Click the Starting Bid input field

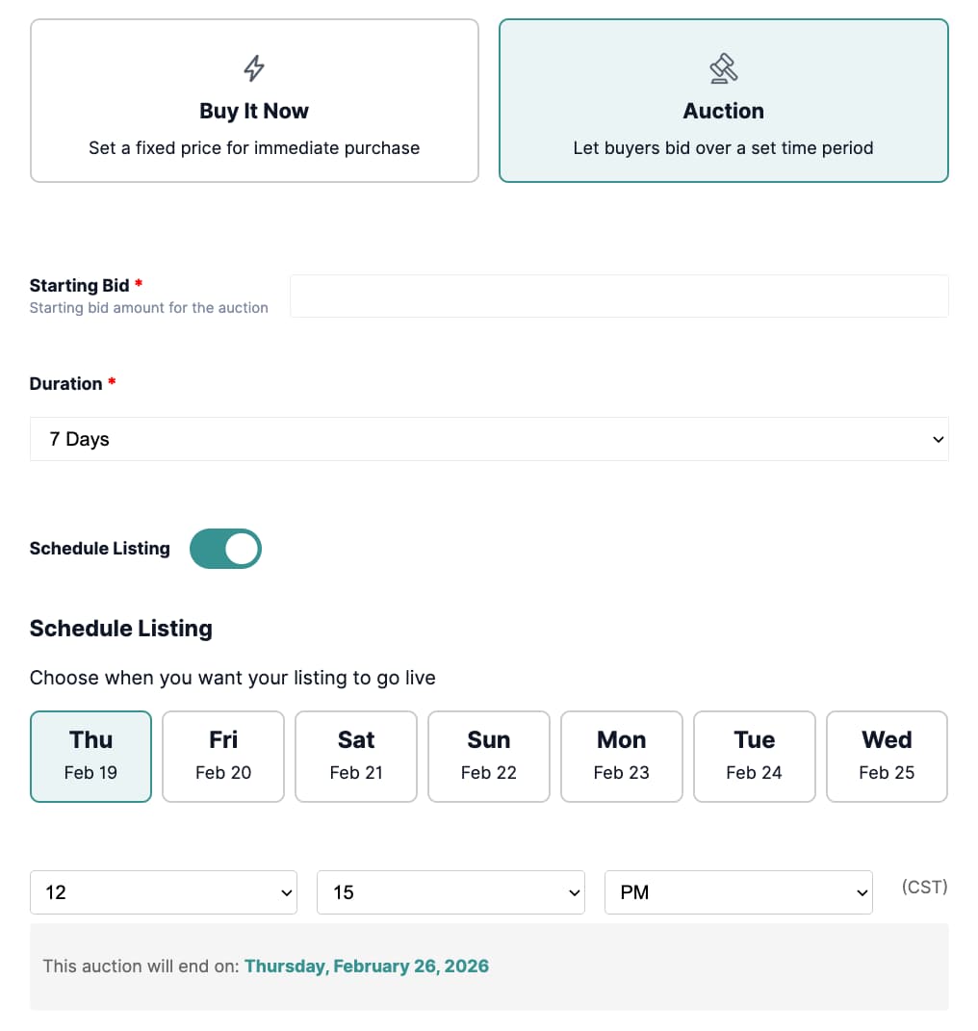point(619,296)
